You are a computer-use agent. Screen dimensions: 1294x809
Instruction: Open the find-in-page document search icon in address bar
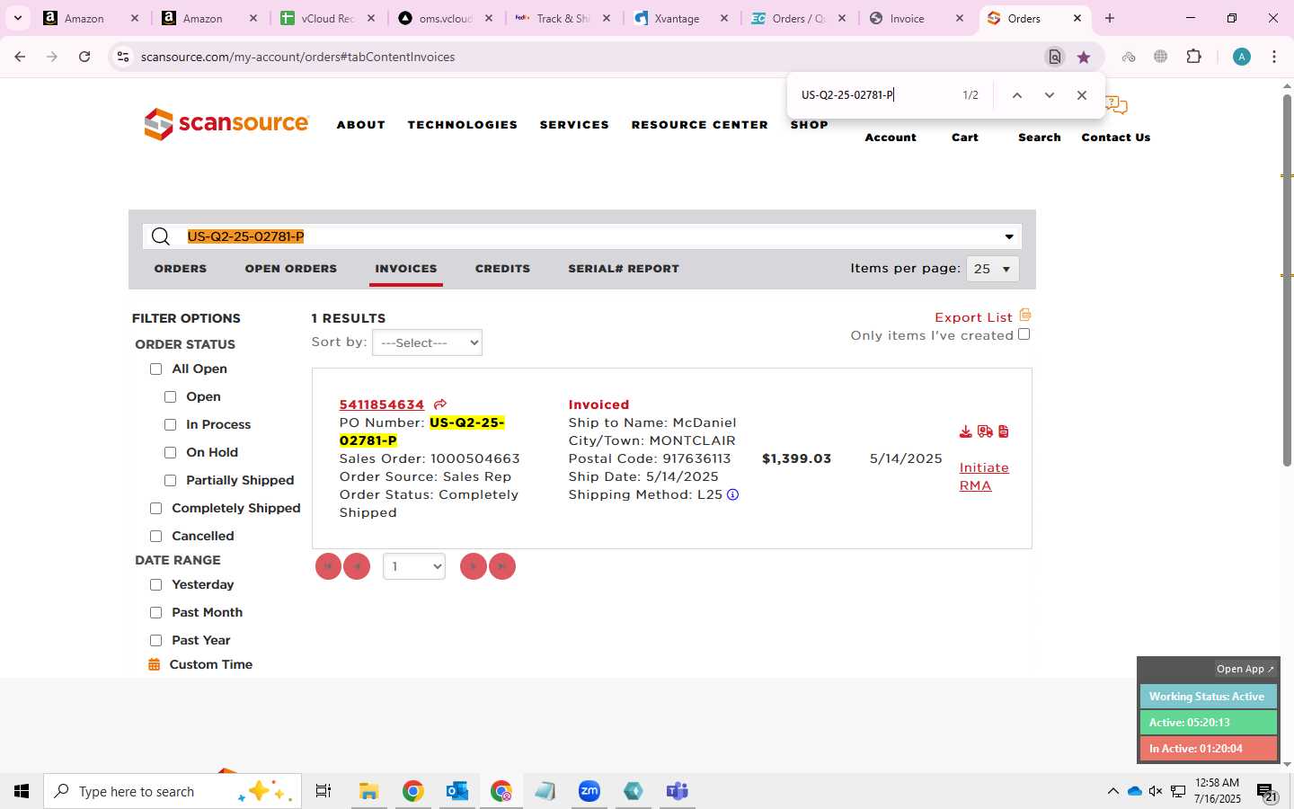[1055, 57]
